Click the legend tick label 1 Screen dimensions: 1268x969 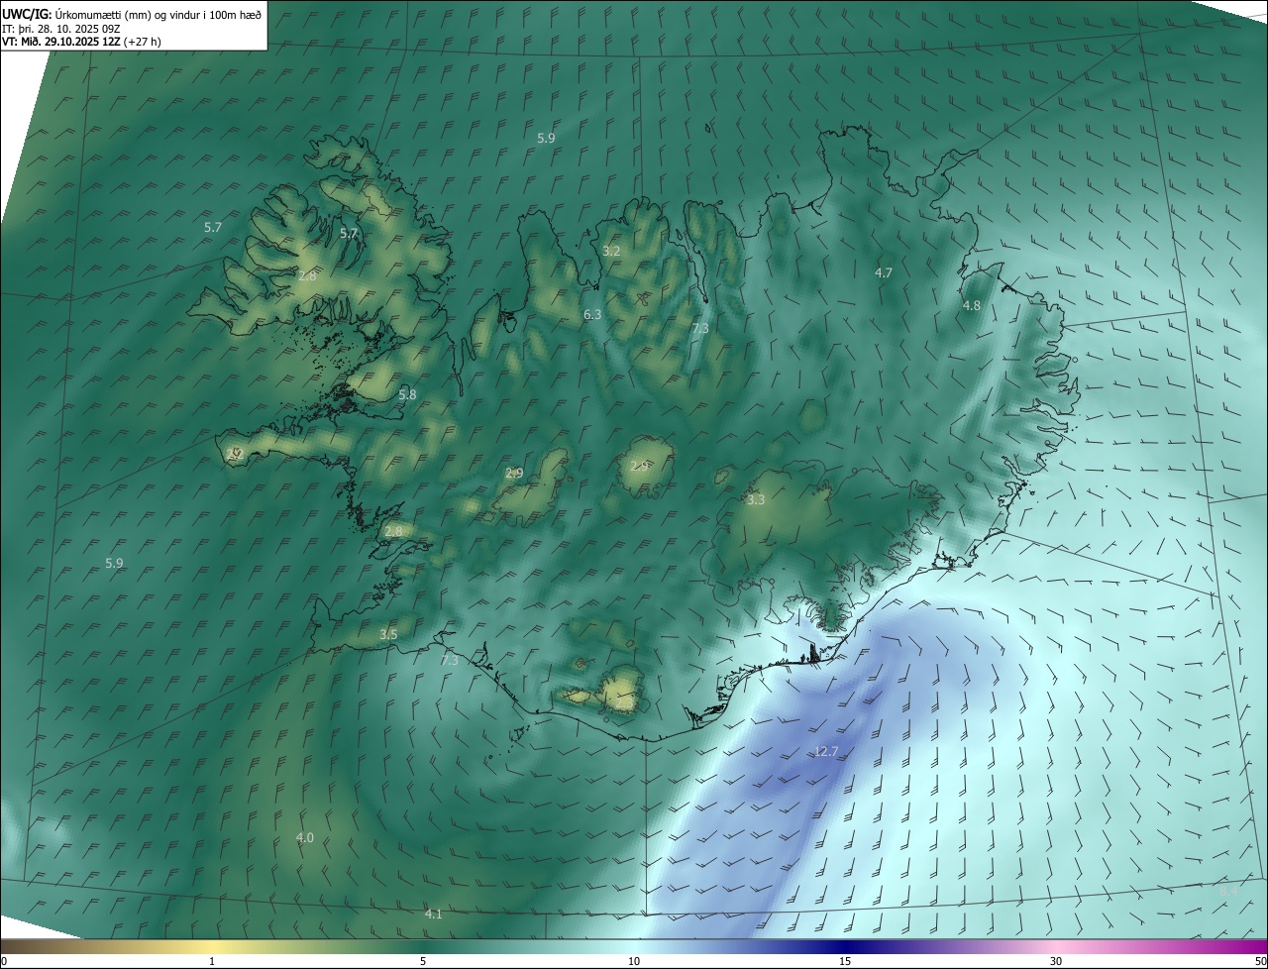coord(212,961)
